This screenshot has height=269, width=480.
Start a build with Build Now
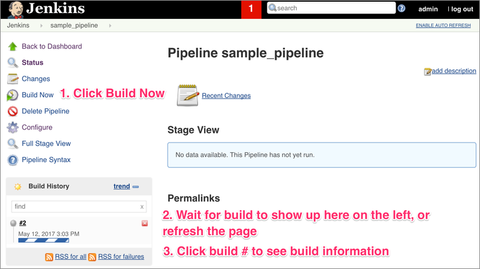tap(38, 95)
